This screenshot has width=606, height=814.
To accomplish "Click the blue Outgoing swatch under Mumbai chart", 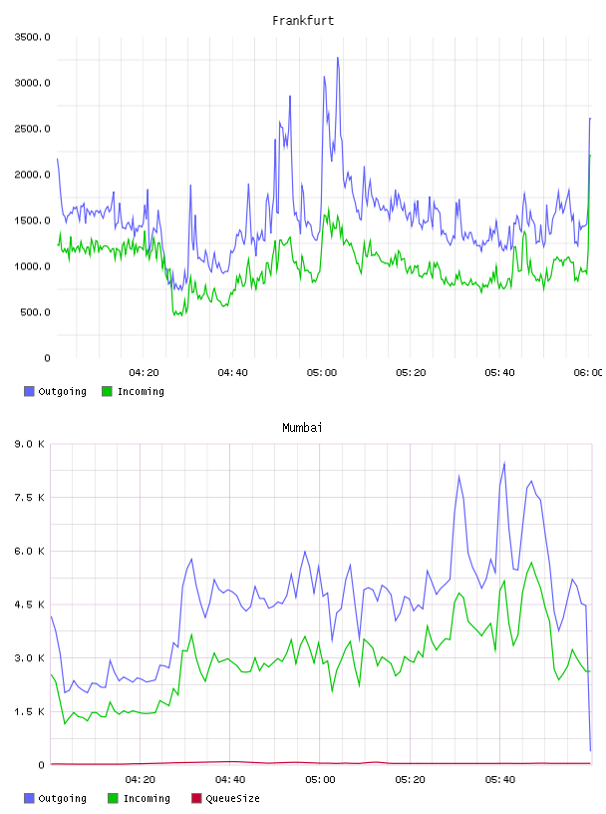I will [x=29, y=798].
